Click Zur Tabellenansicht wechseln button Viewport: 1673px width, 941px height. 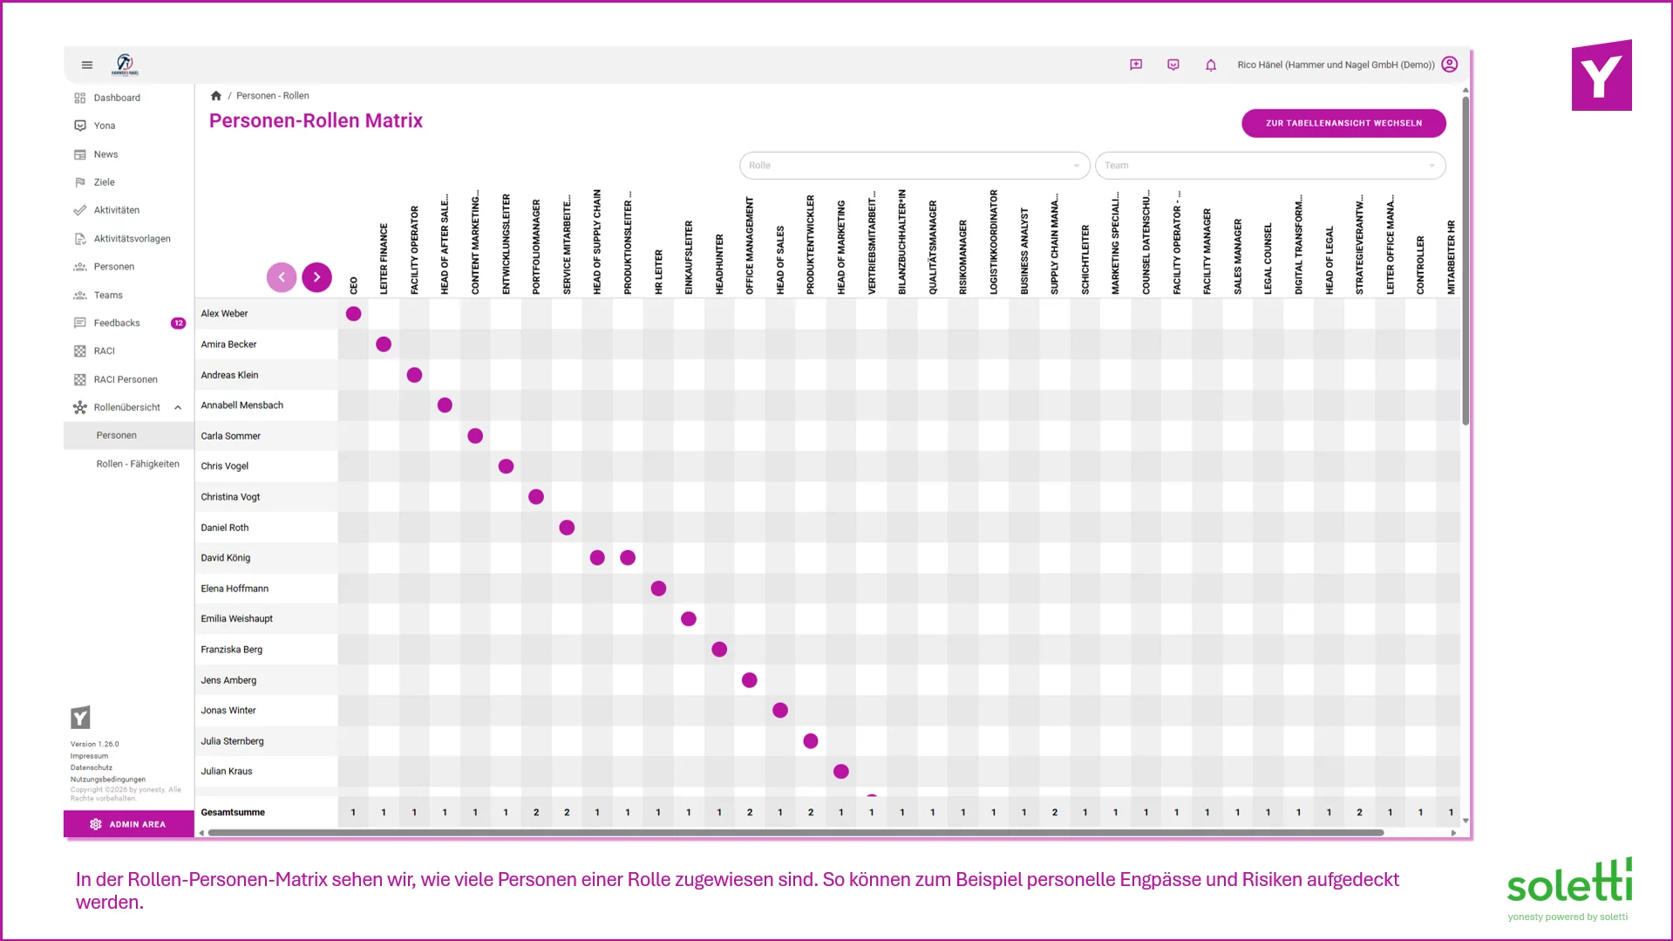click(x=1343, y=123)
